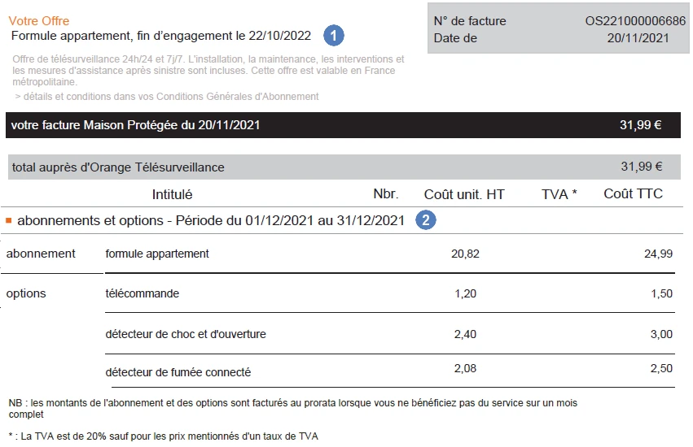Select the Votre Offre heading
This screenshot has height=447, width=693.
point(39,21)
